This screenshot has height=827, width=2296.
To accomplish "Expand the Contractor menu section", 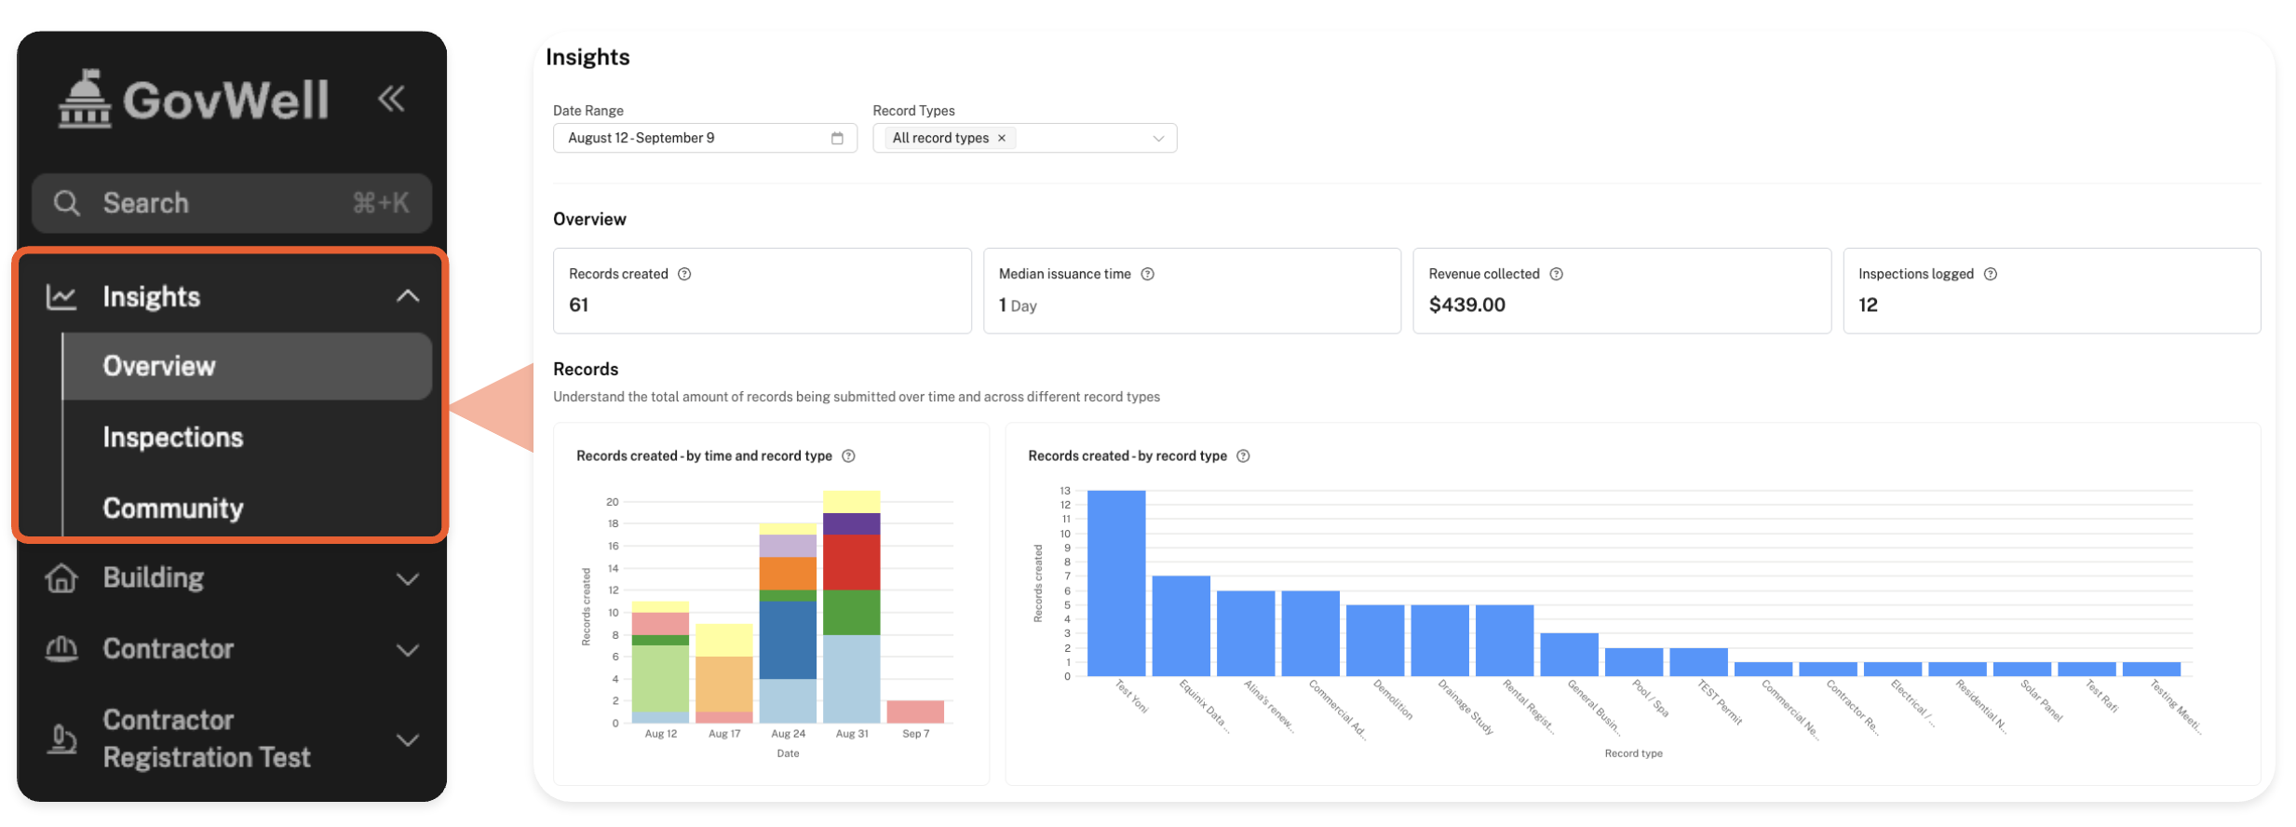I will [x=407, y=649].
